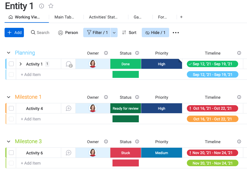Show Status column info in Milestone 3 group
This screenshot has height=175, width=247.
(x=137, y=142)
